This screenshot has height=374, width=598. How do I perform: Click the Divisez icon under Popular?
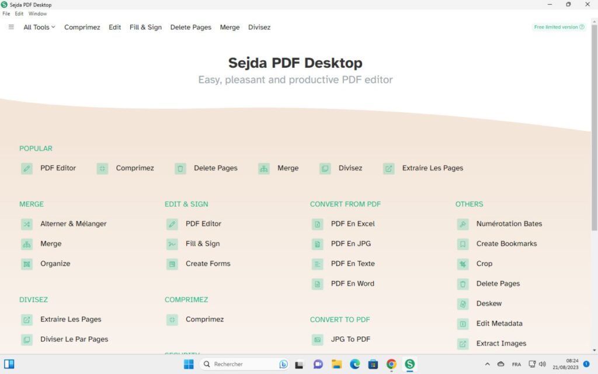[x=325, y=168]
